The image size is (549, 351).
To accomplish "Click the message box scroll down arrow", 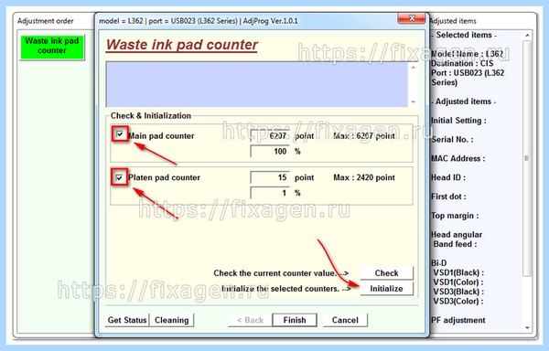I will [x=414, y=101].
